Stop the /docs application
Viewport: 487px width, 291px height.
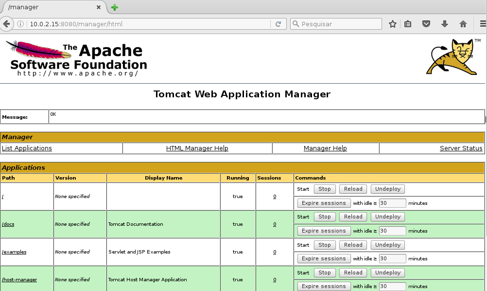[325, 217]
